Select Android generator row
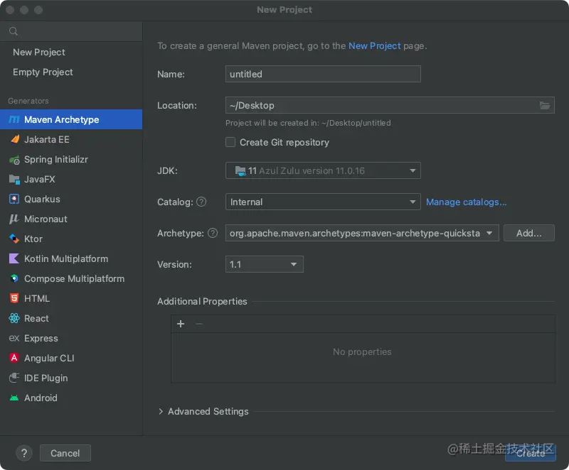Image resolution: width=569 pixels, height=470 pixels. 71,398
